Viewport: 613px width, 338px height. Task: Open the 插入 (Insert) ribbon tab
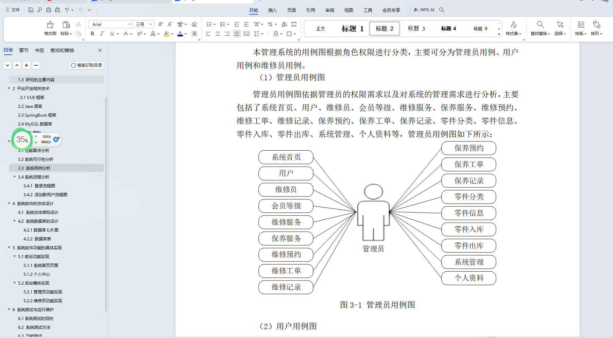(x=273, y=10)
